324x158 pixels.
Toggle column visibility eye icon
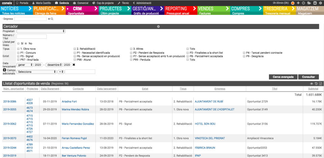coord(312,83)
